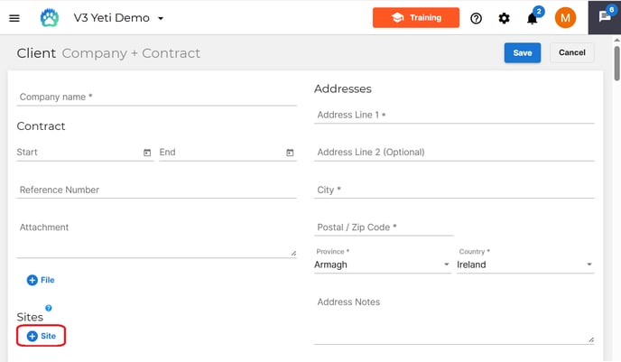Click the orange Training button
The width and height of the screenshot is (621, 362).
pos(416,17)
